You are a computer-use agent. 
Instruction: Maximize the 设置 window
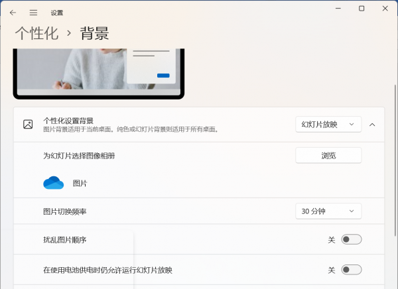[362, 9]
